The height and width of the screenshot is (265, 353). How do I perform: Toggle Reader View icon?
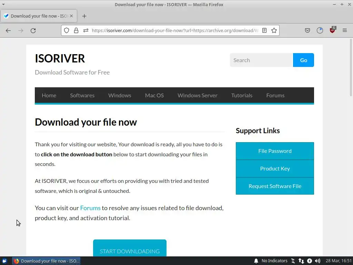(264, 30)
